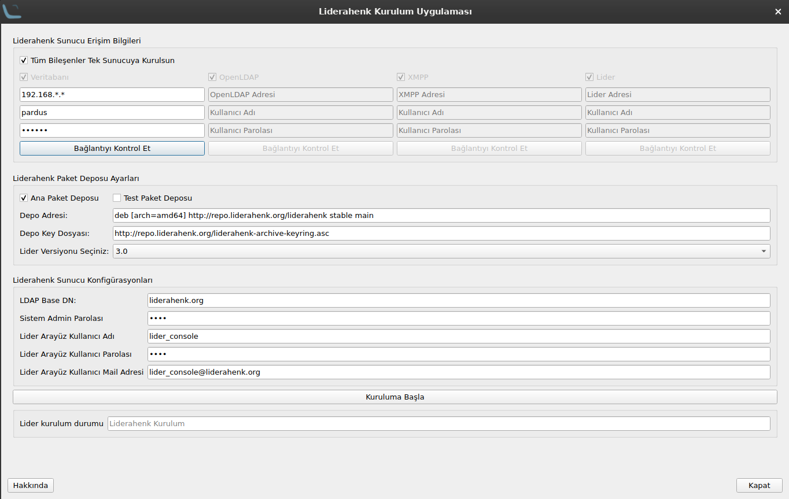Click OpenLDAP's Bağlantıyı Kontrol Et button
The height and width of the screenshot is (499, 789).
coord(301,149)
